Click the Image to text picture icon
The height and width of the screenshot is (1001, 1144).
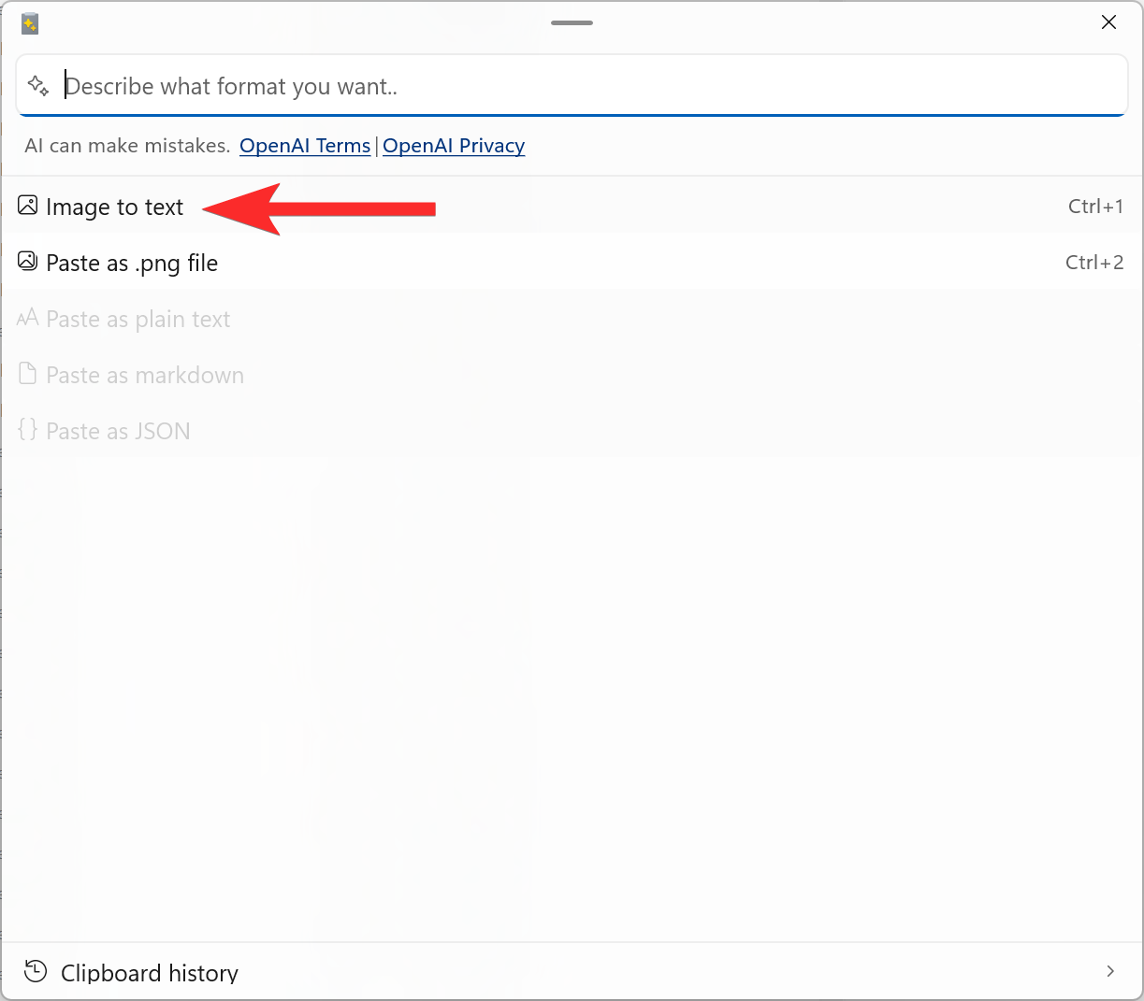28,206
